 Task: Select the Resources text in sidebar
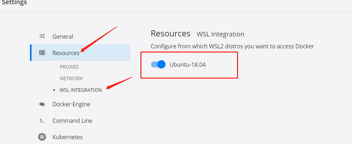point(66,53)
